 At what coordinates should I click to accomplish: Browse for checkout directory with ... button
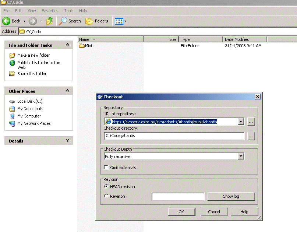tap(251, 136)
